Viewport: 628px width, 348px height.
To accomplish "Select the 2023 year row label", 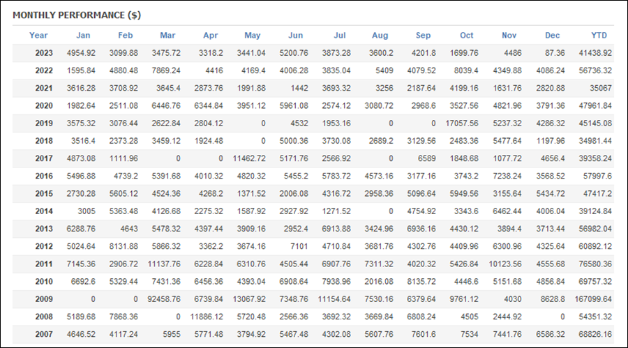I will coord(44,53).
